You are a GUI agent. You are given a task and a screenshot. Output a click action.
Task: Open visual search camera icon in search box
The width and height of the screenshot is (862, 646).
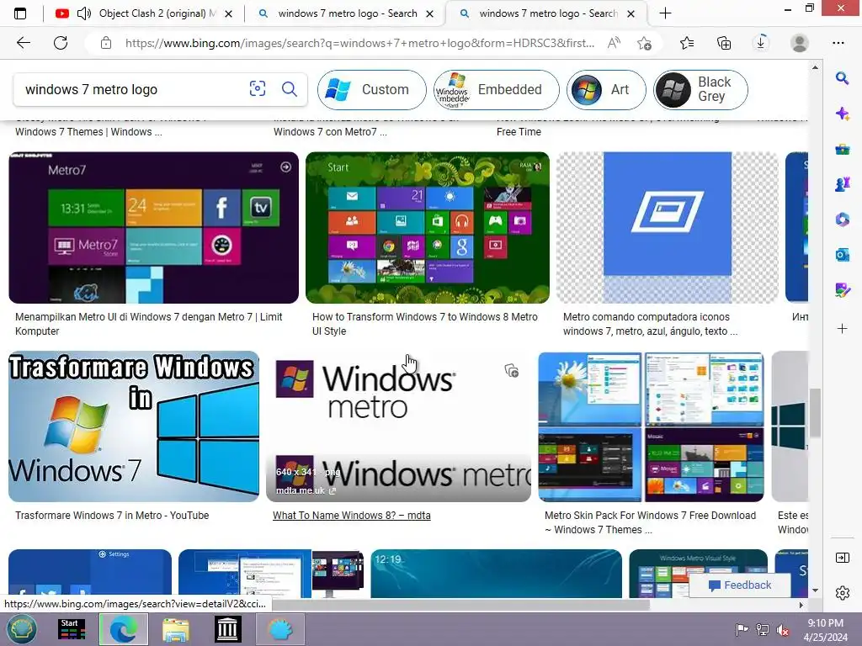click(x=258, y=88)
